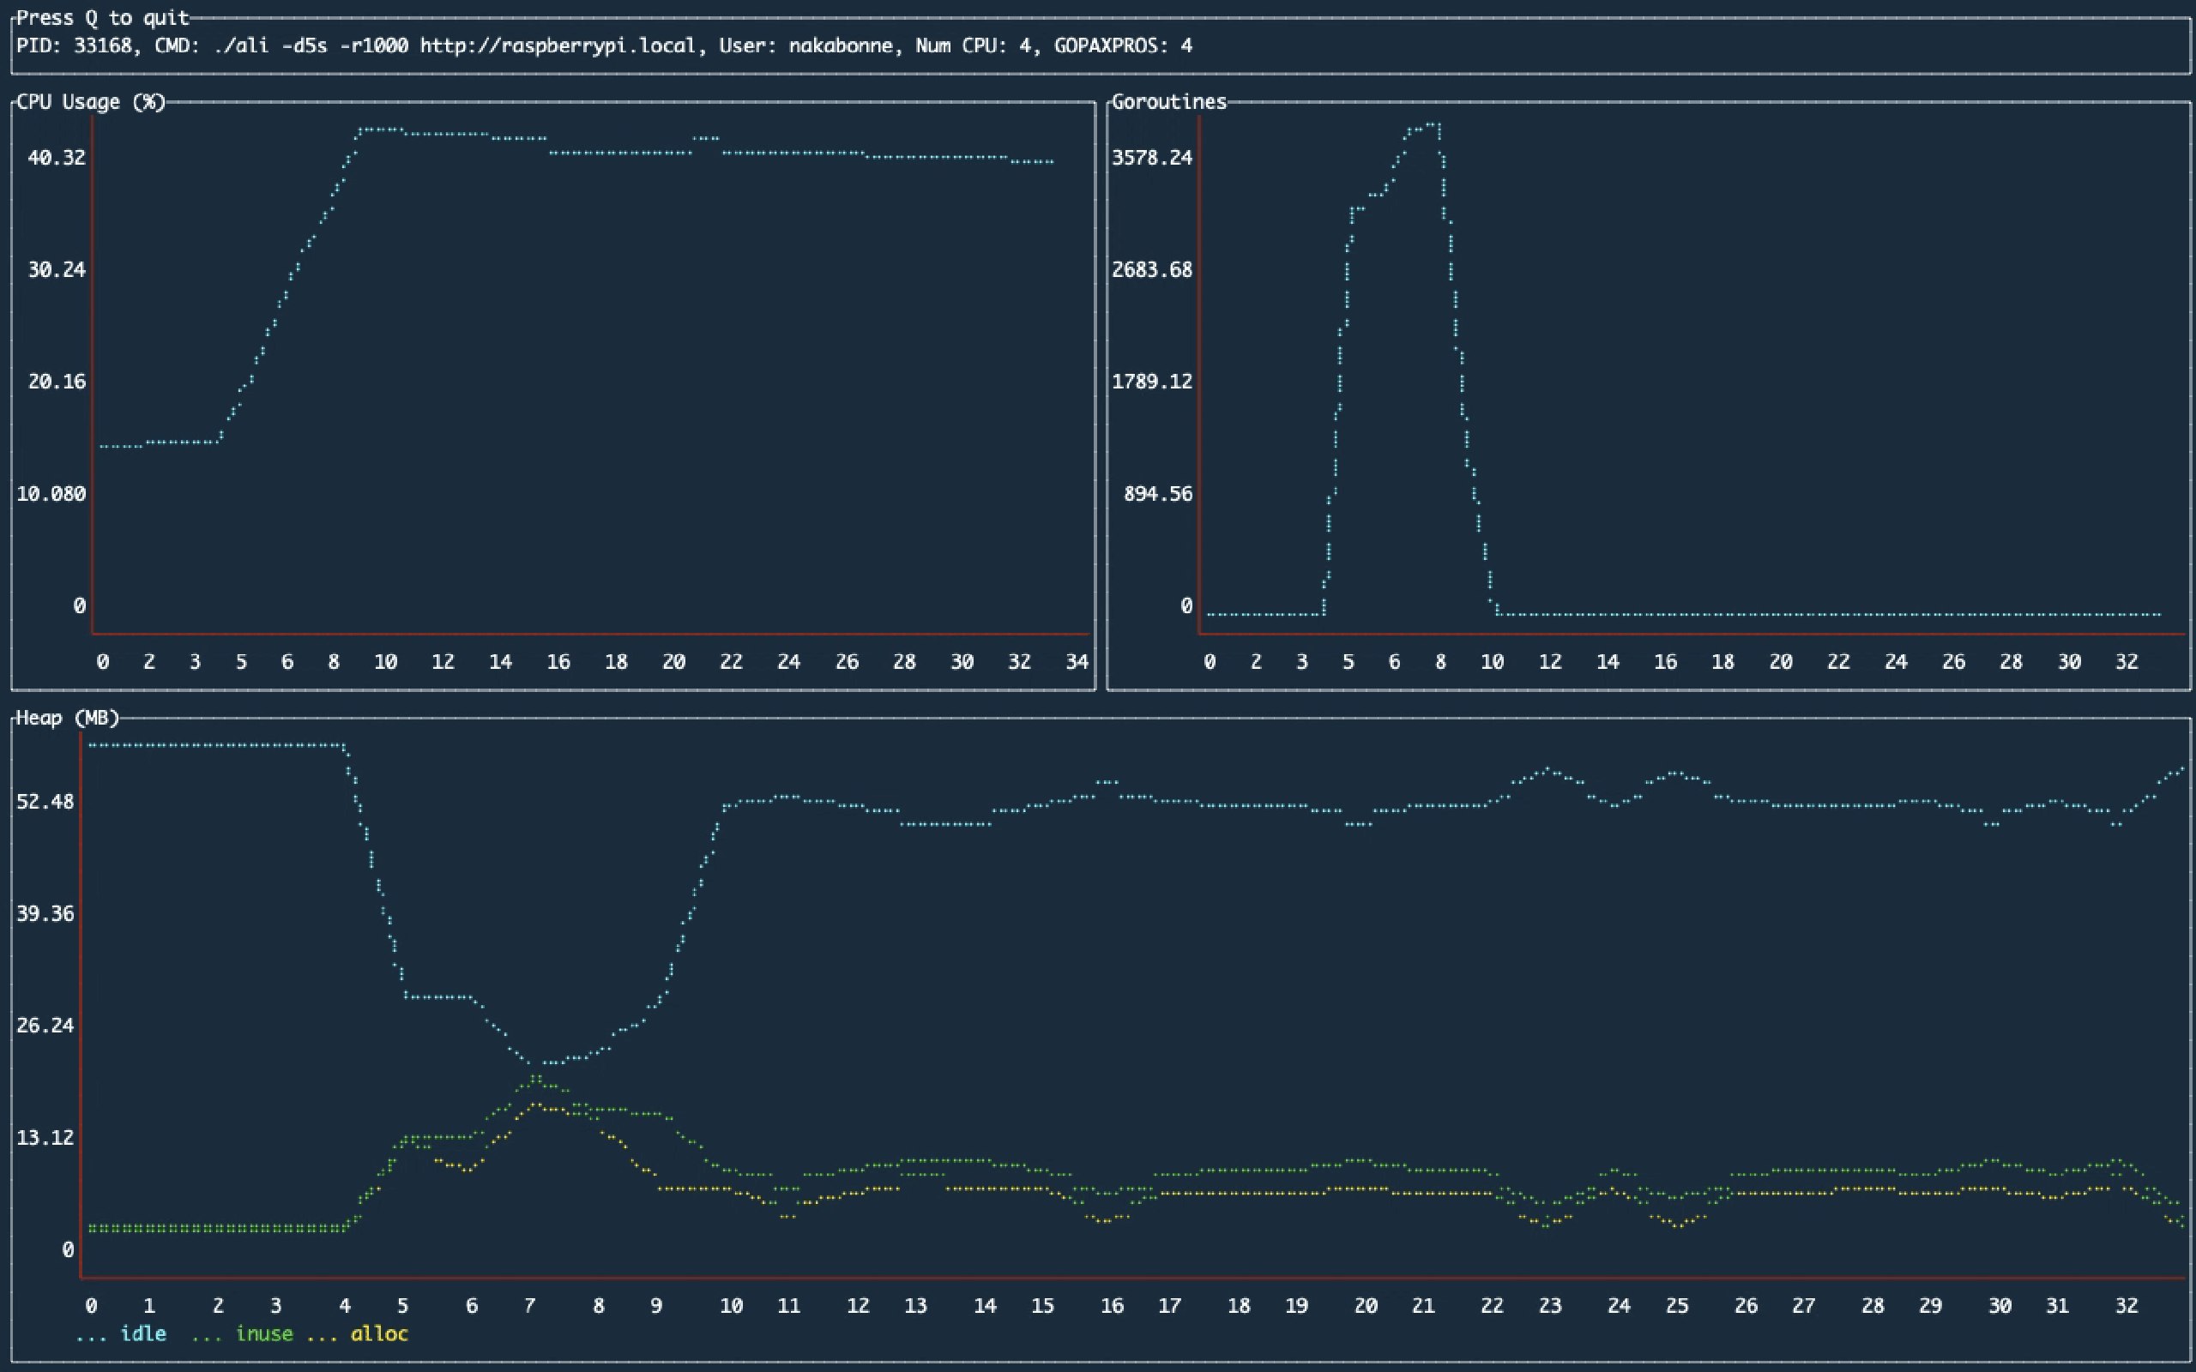The width and height of the screenshot is (2196, 1372).
Task: Click the 17 tick on Heap x-axis
Action: coord(1170,1306)
